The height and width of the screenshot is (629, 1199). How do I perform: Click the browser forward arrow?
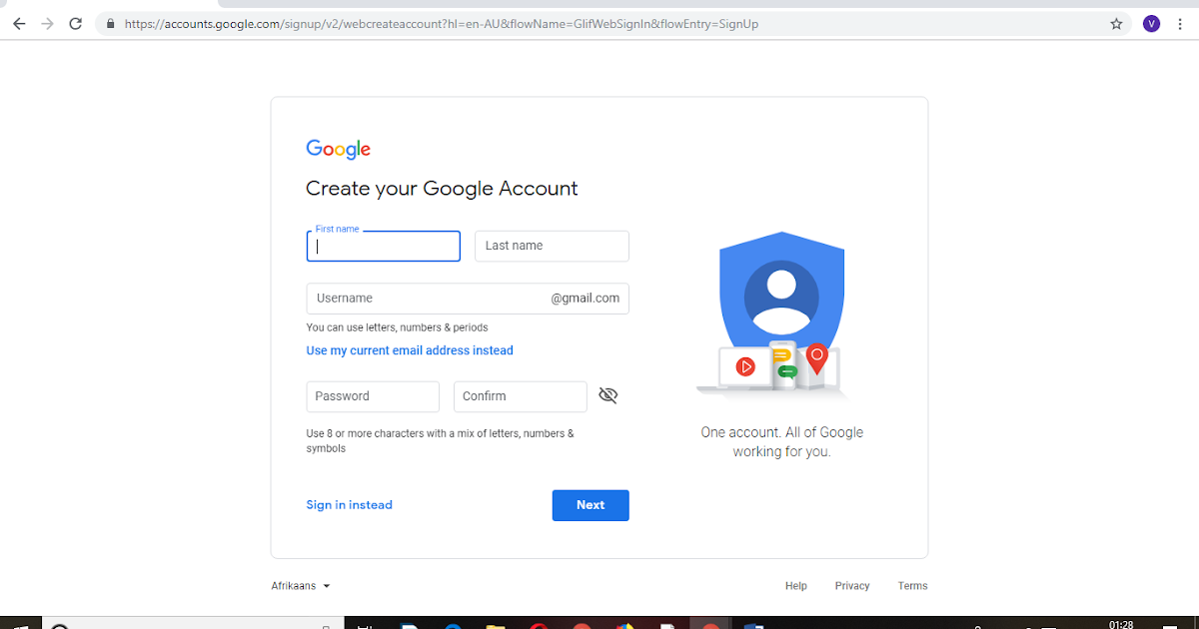pyautogui.click(x=47, y=24)
